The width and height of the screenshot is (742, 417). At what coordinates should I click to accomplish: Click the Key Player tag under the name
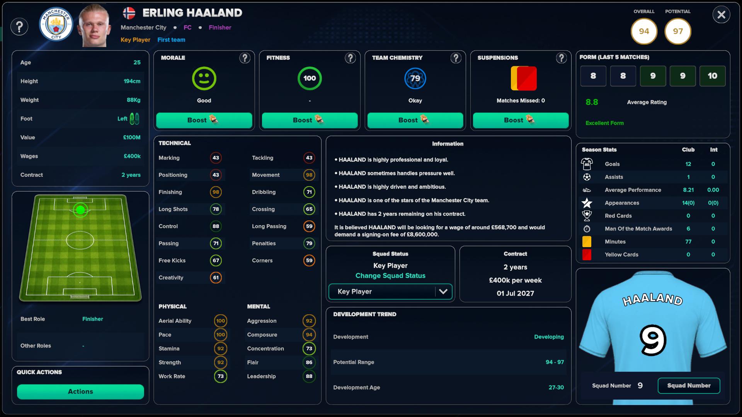click(x=135, y=40)
